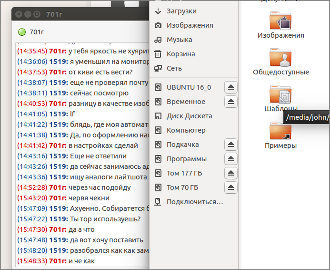The height and width of the screenshot is (270, 330).
Task: Click the server icon beside Подключиться…
Action: 158,202
